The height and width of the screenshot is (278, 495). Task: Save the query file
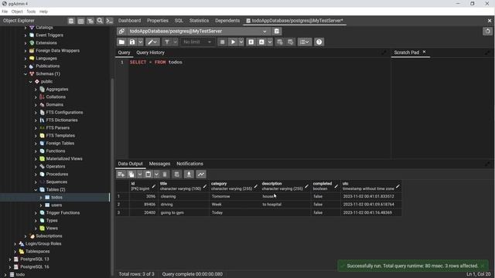click(132, 42)
